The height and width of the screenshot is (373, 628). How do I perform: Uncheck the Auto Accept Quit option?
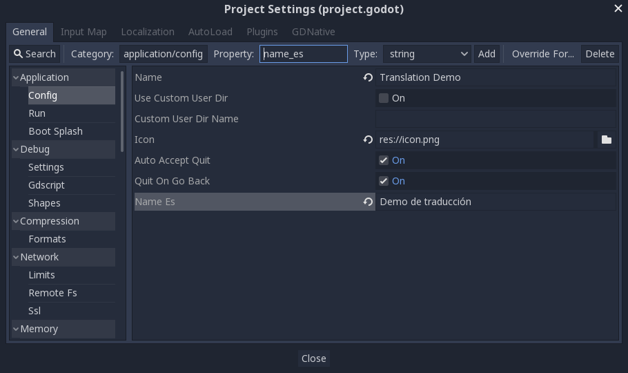point(384,160)
